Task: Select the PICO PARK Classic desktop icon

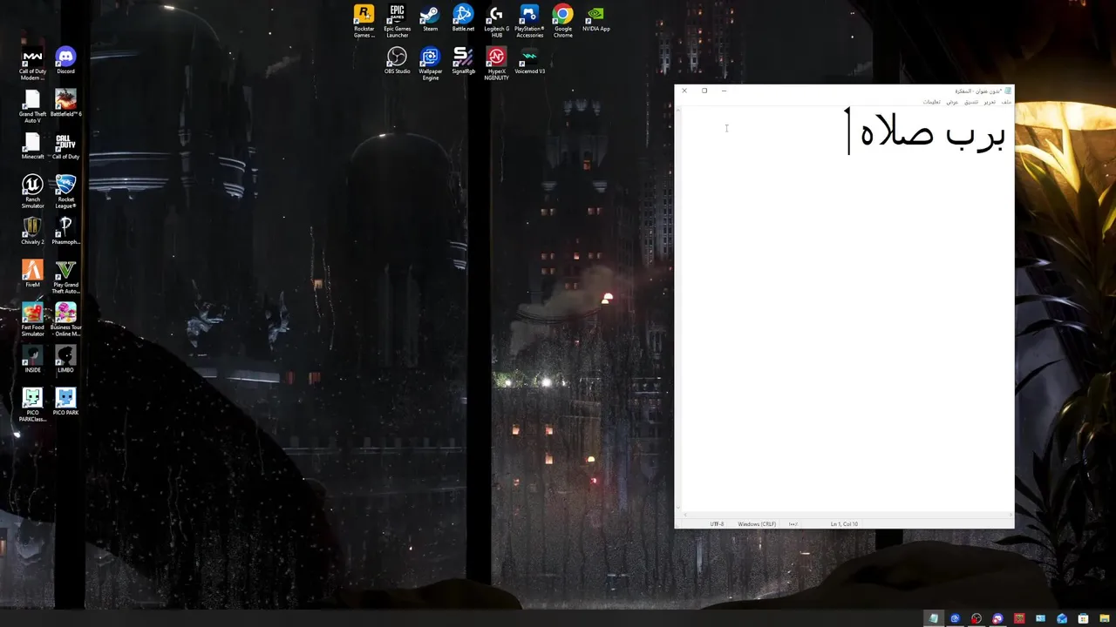Action: (x=32, y=405)
